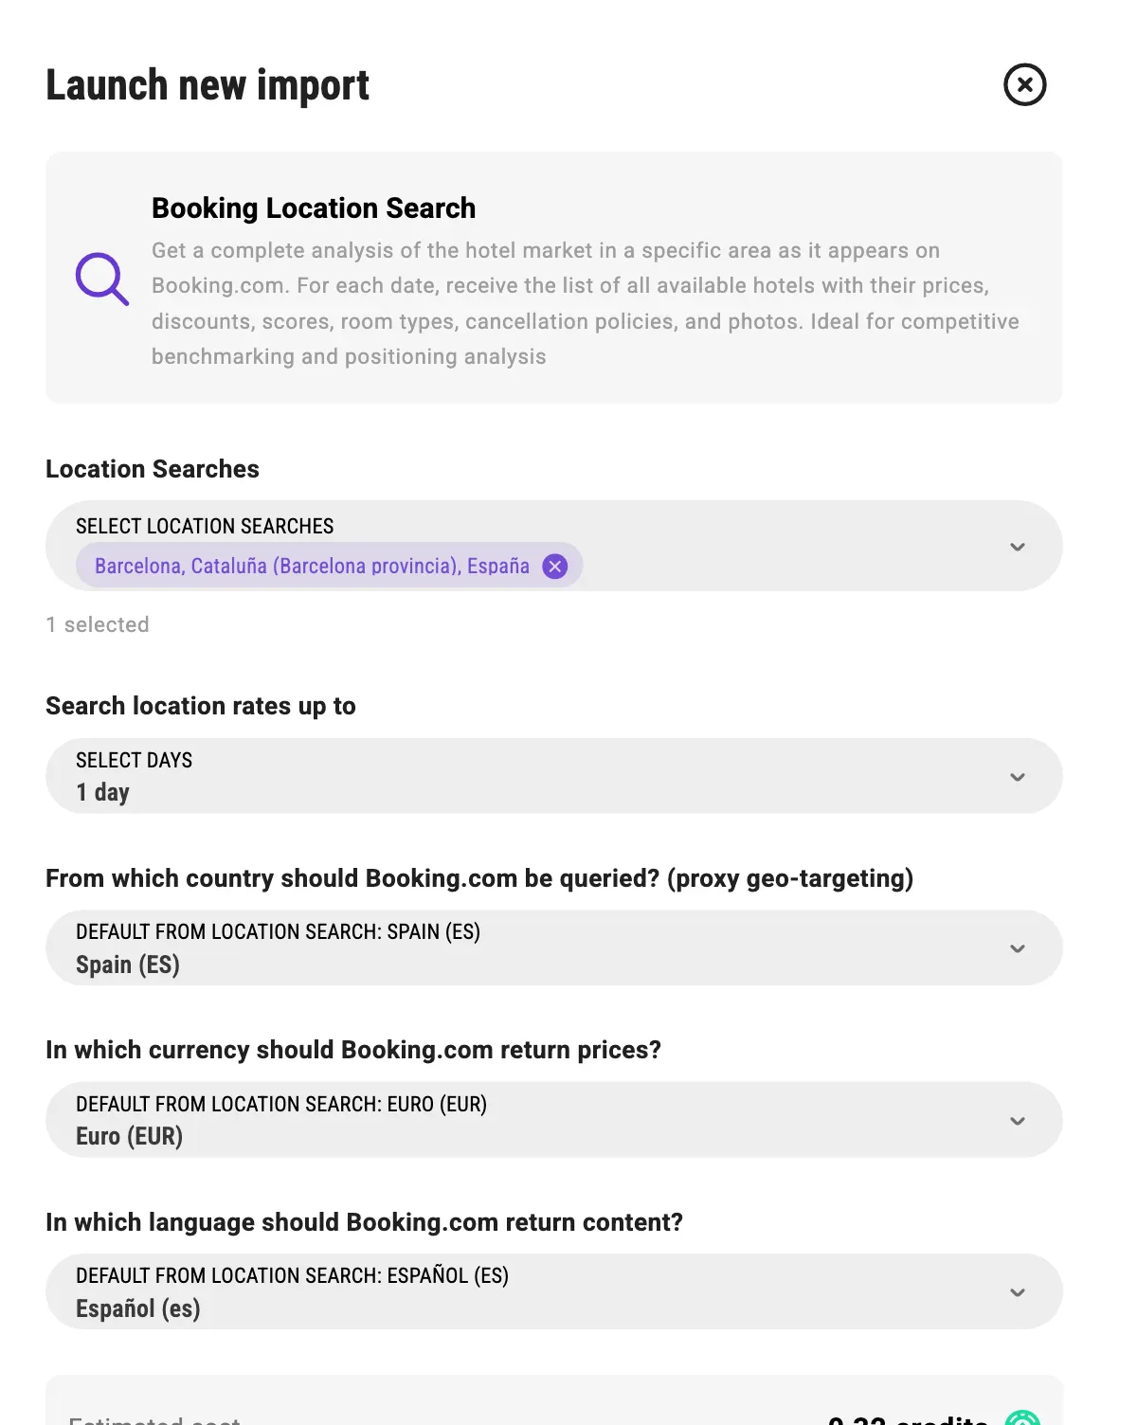Screen dimensions: 1137x1425
Task: Click chevron arrow on Euro (EUR) field
Action: coord(1018,1121)
